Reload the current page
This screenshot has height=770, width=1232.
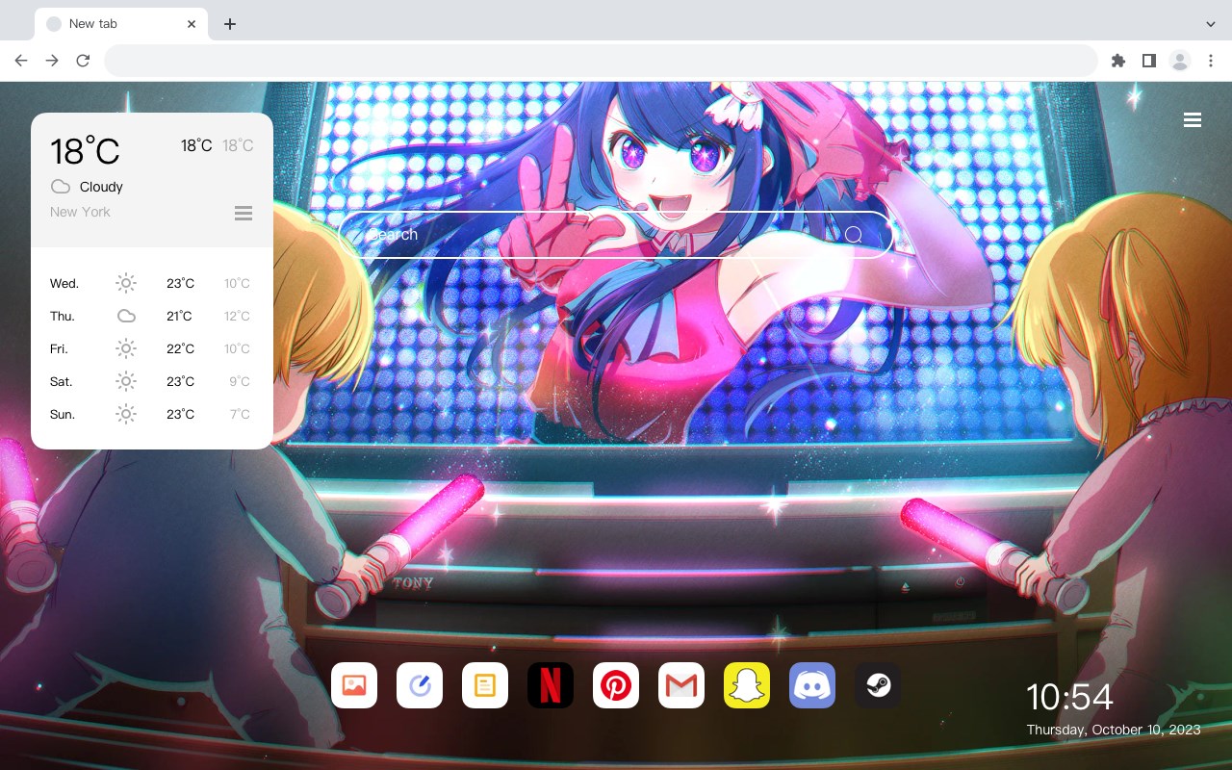click(x=83, y=61)
